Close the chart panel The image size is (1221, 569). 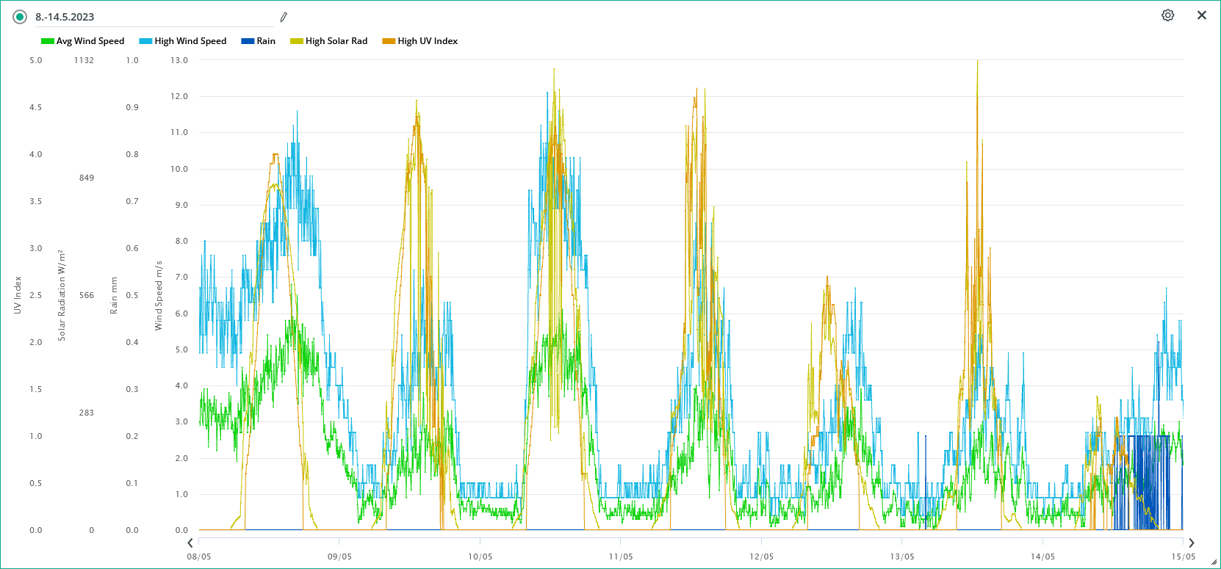click(1202, 15)
